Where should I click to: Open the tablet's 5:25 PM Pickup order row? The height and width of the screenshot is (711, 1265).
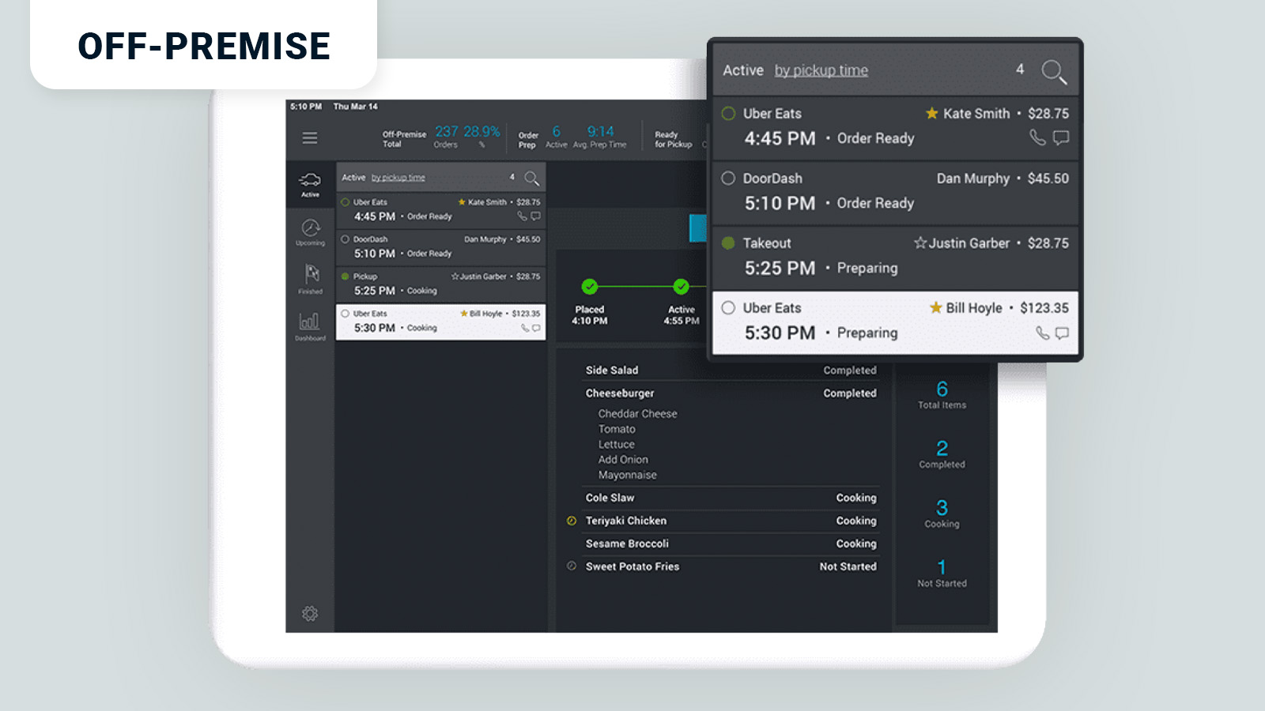pos(440,284)
